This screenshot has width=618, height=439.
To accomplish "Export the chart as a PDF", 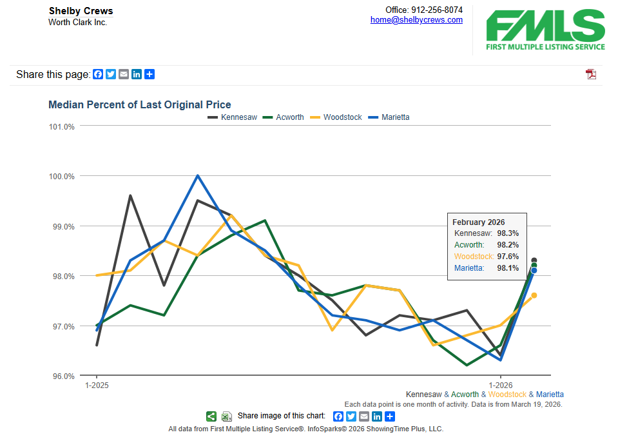I will [590, 74].
